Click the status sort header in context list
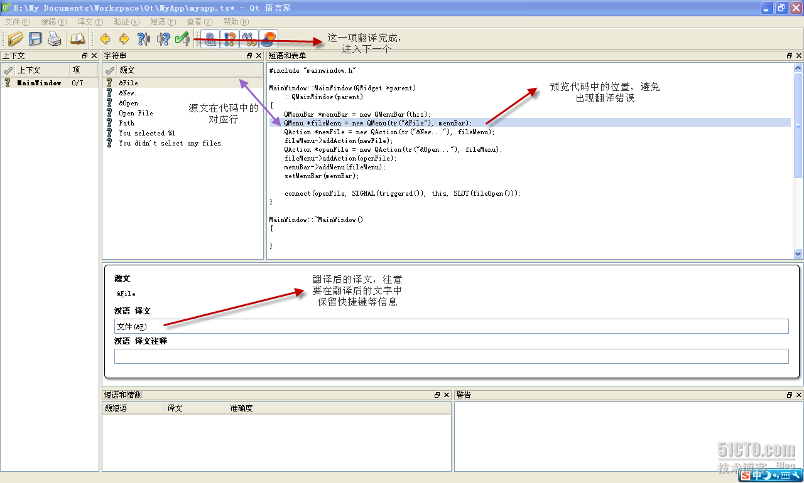 [8, 70]
